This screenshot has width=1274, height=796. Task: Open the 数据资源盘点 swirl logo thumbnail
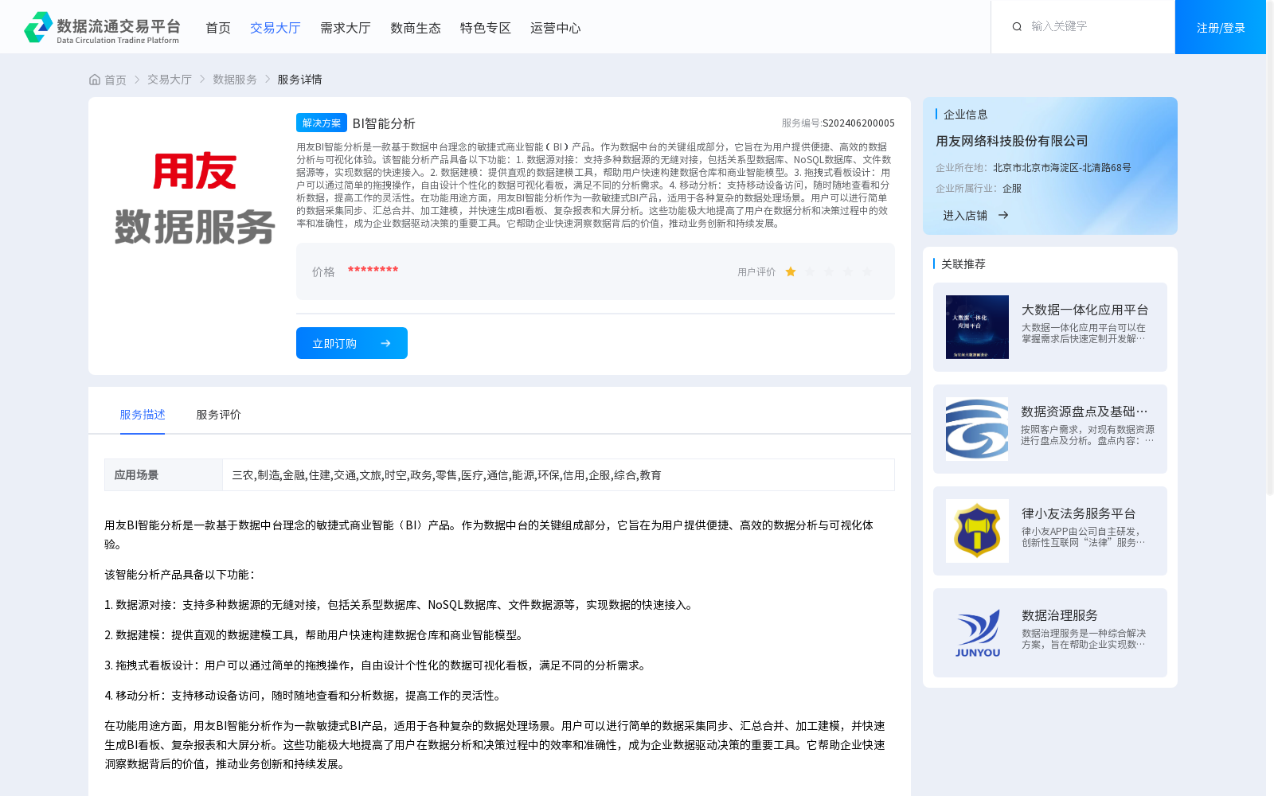click(977, 429)
